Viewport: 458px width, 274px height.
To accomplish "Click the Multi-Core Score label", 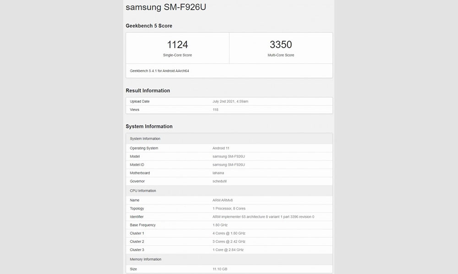I will click(281, 55).
